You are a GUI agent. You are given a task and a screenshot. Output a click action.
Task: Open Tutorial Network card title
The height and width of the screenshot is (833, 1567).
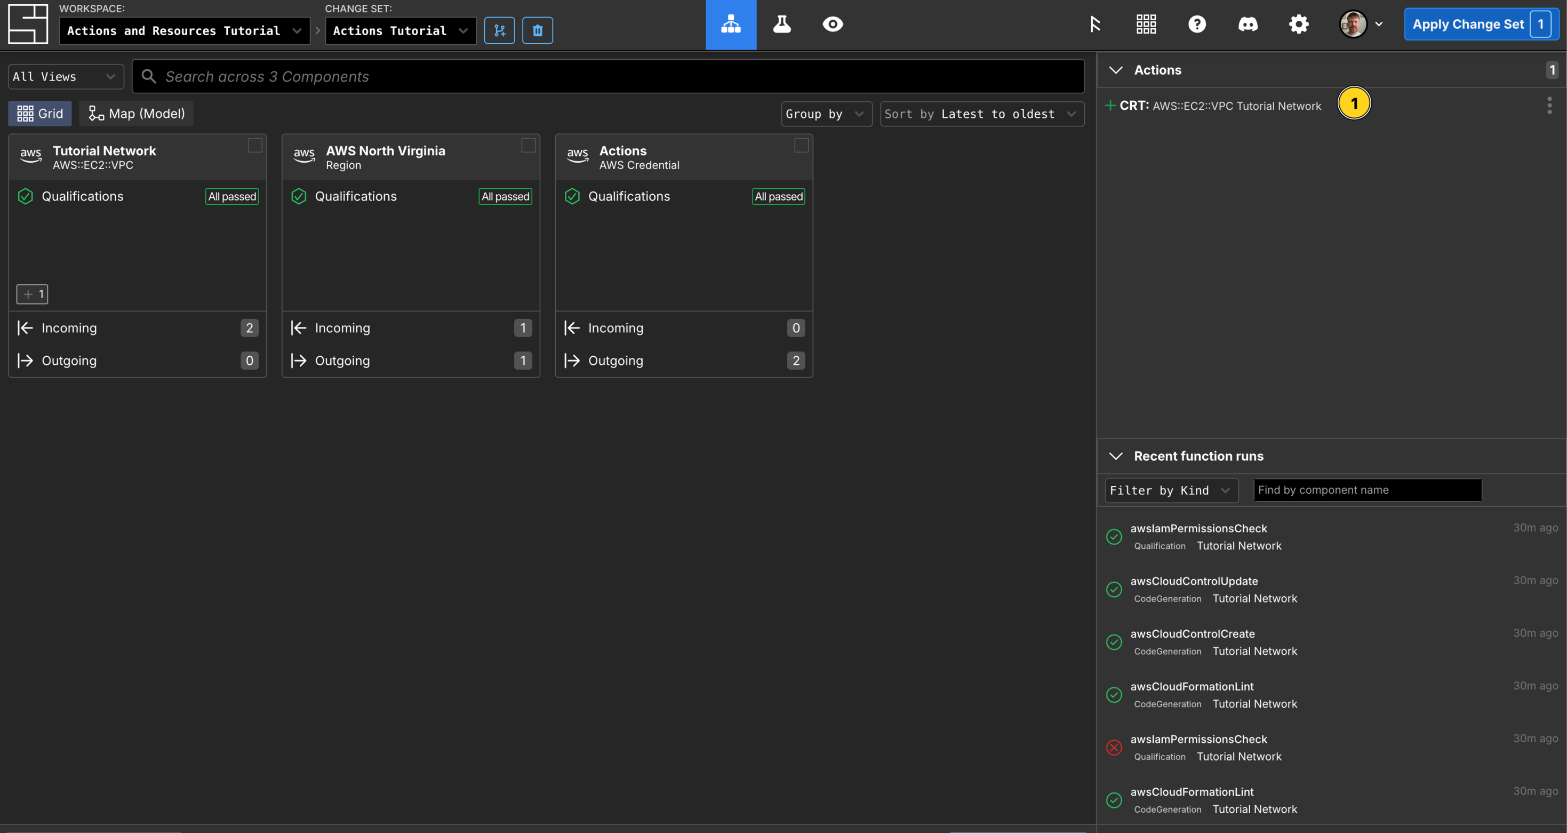pyautogui.click(x=104, y=151)
